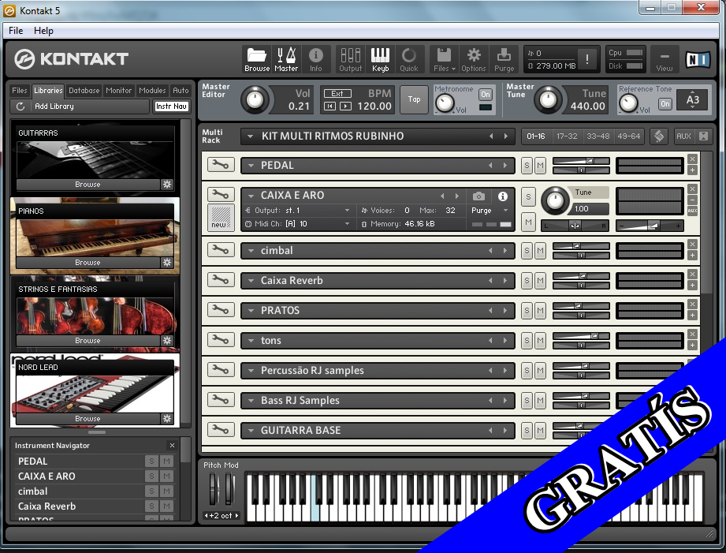Expand Percussão RJ samples dropdown arrow

pos(251,371)
